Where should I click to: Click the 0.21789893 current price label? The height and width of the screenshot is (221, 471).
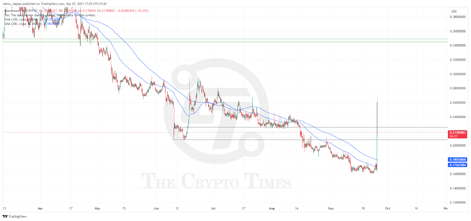[x=458, y=134]
